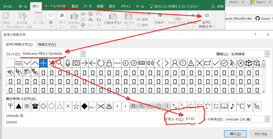Select the right arrow symbol
Screen dimensions: 273x139
(85, 63)
